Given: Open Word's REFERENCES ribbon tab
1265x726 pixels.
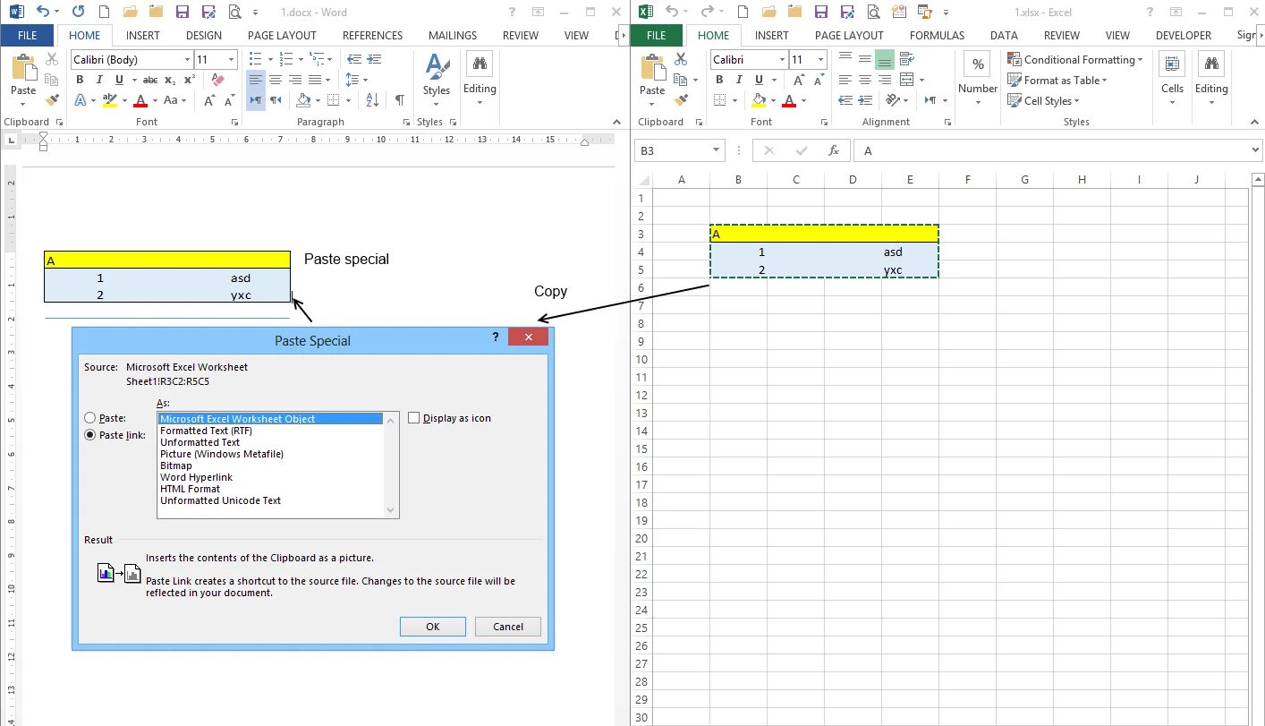Looking at the screenshot, I should [x=373, y=35].
